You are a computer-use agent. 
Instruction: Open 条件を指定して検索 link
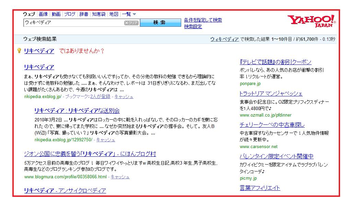(203, 20)
